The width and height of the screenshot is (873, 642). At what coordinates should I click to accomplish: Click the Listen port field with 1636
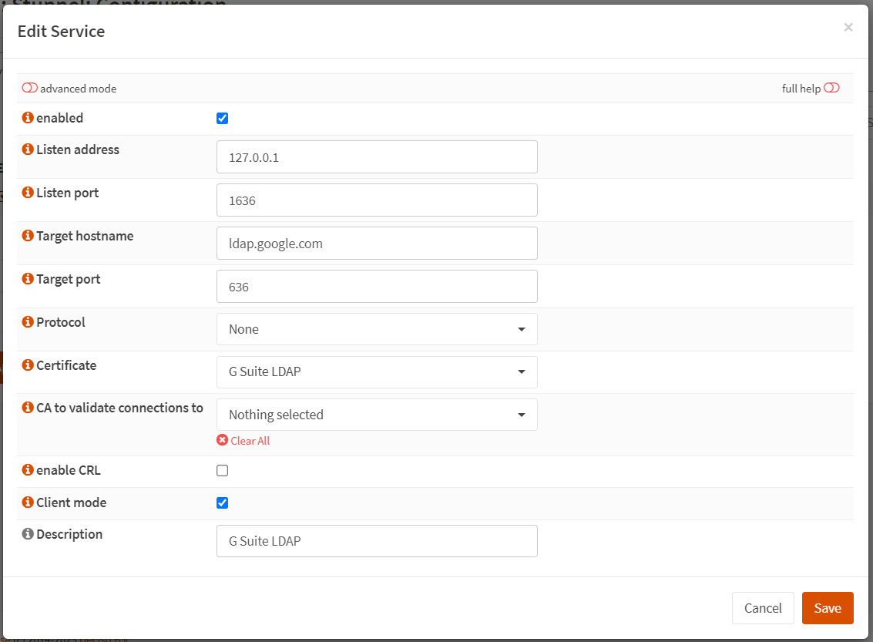tap(377, 200)
